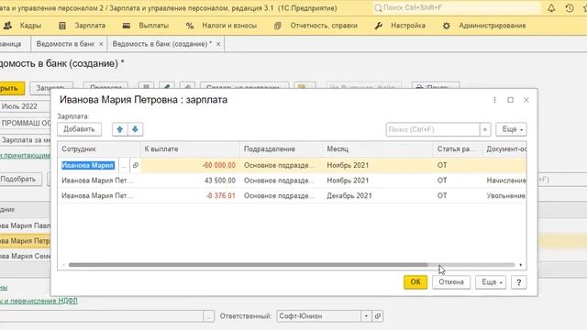Select Декабрь 2021 month cell
This screenshot has height=330, width=587.
[x=378, y=195]
